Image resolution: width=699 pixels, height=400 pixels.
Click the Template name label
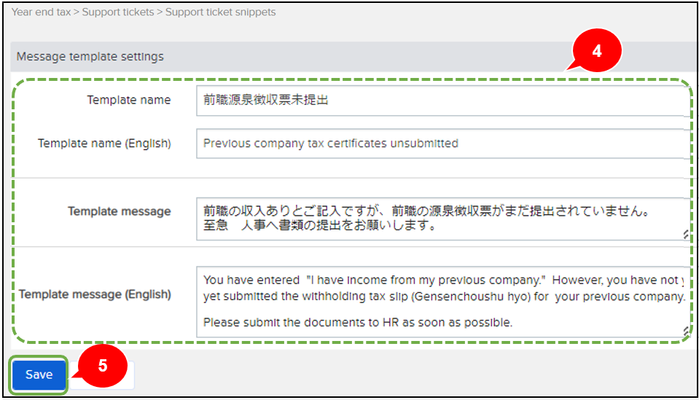129,101
